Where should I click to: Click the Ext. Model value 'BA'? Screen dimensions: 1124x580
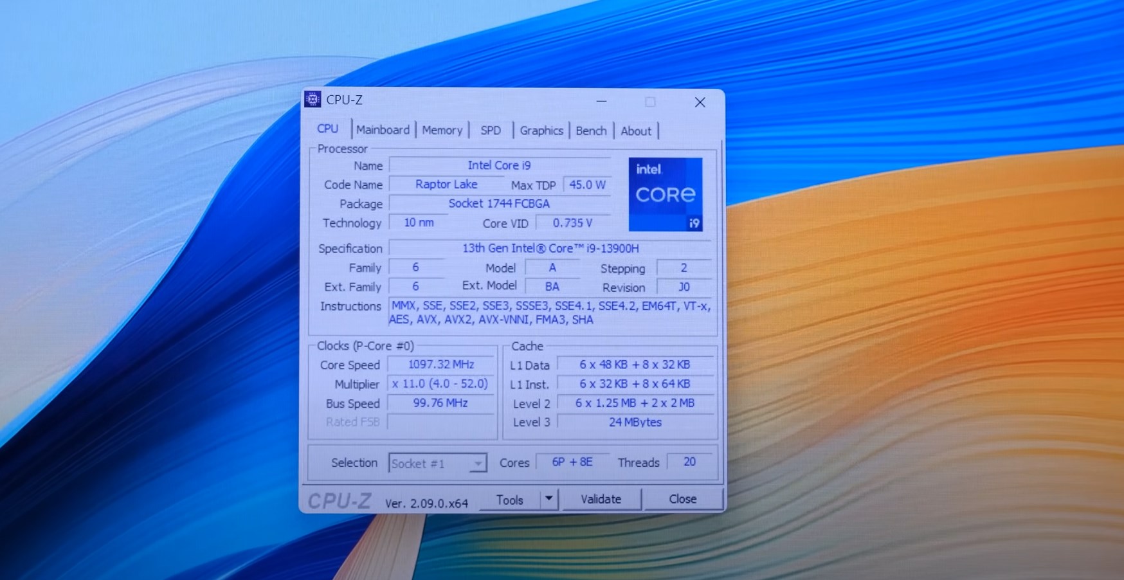[552, 287]
